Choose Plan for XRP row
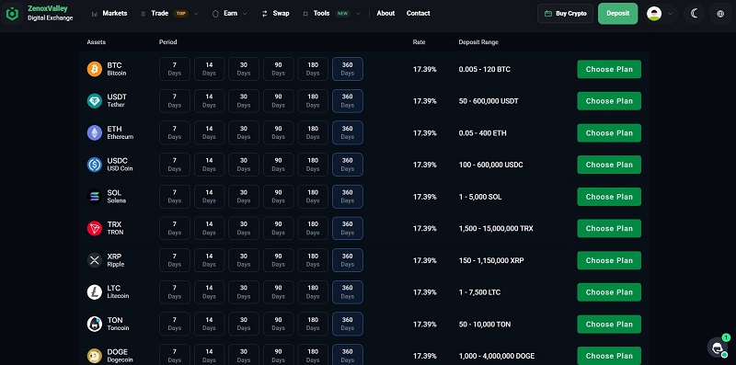This screenshot has height=365, width=736. point(609,260)
